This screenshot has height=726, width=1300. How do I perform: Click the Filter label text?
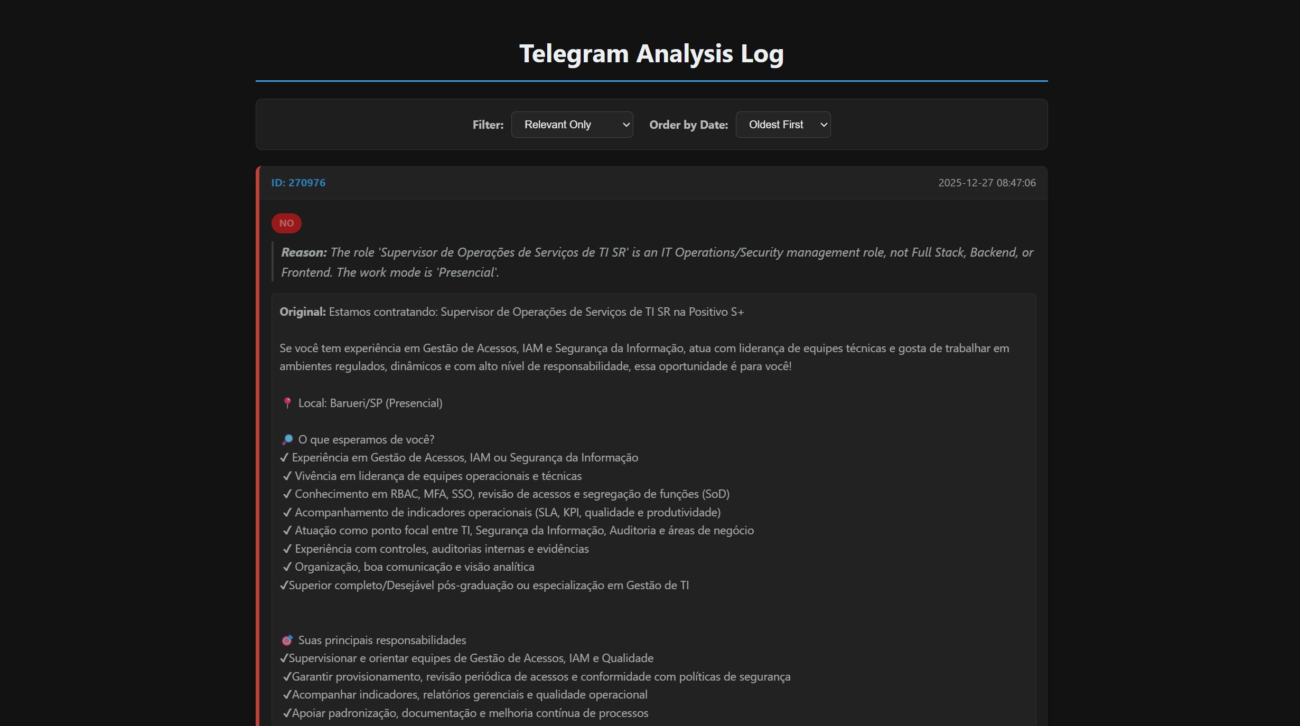(x=488, y=125)
